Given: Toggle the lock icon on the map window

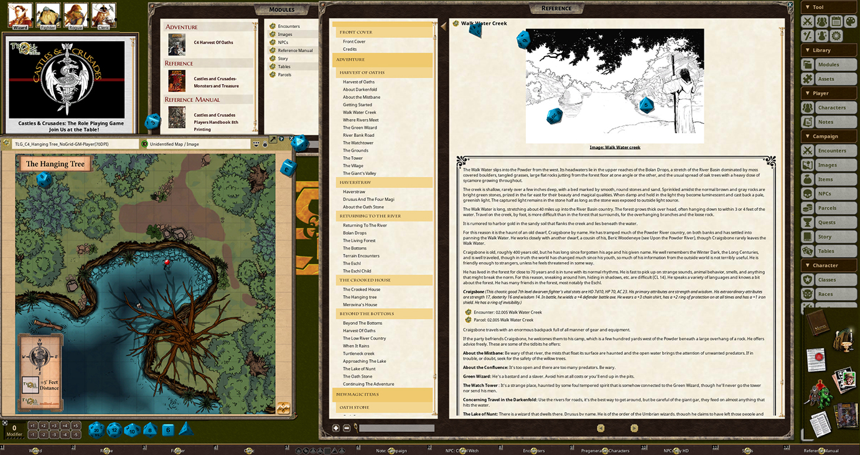Looking at the screenshot, I should coord(264,144).
